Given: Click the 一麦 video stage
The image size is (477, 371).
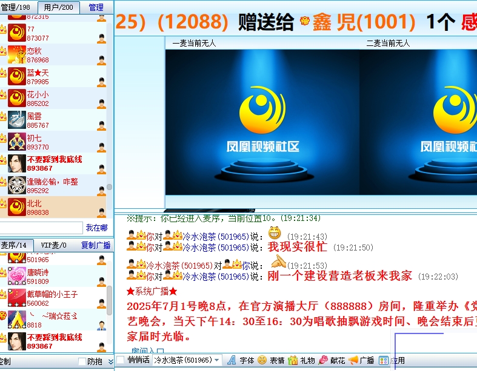Looking at the screenshot, I should click(262, 122).
